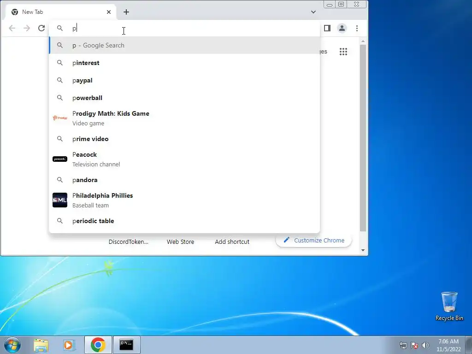This screenshot has width=472, height=354.
Task: Open the Web Store shortcut
Action: [x=180, y=242]
